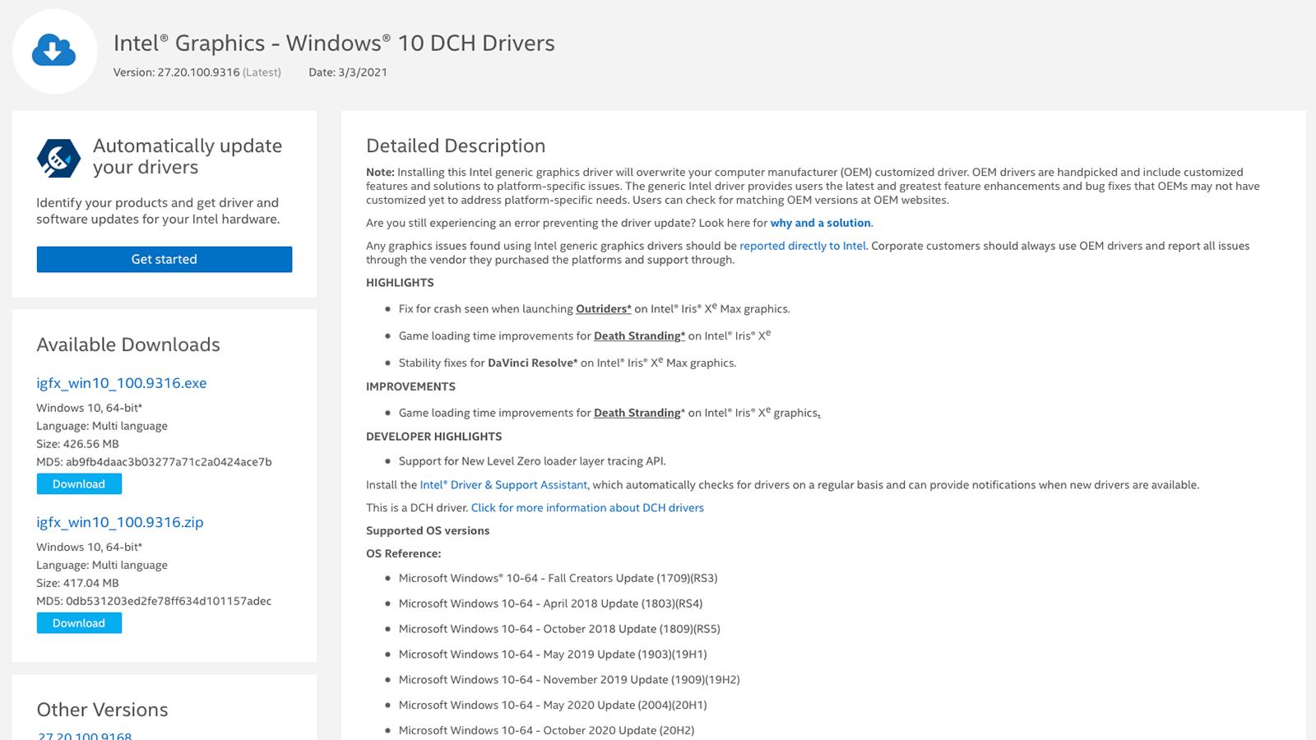Screen dimensions: 1316x740
Task: Open the igfx_win10_100.9316.exe link
Action: 122,383
